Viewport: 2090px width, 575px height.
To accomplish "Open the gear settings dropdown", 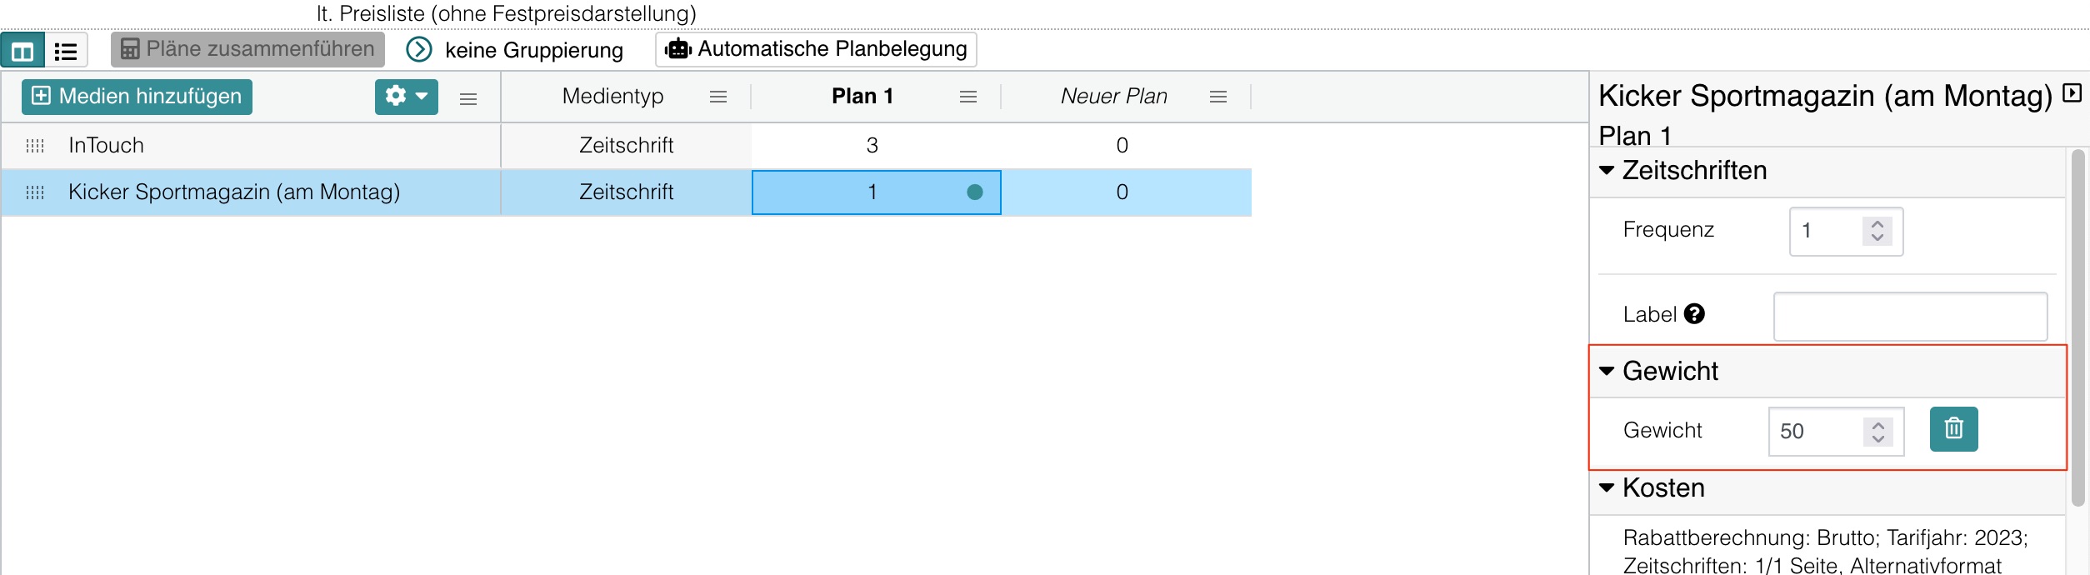I will coord(406,97).
